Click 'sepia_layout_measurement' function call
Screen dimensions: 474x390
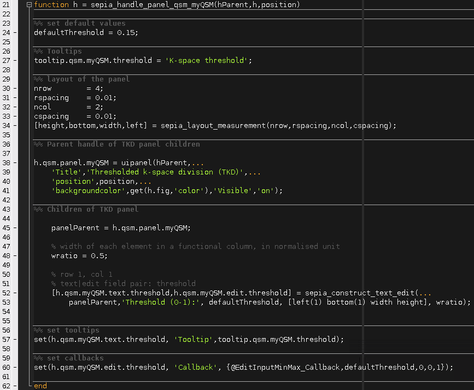point(213,126)
